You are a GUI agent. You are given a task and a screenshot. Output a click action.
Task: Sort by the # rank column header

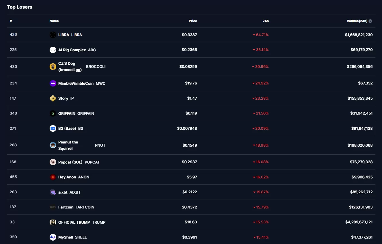point(11,21)
